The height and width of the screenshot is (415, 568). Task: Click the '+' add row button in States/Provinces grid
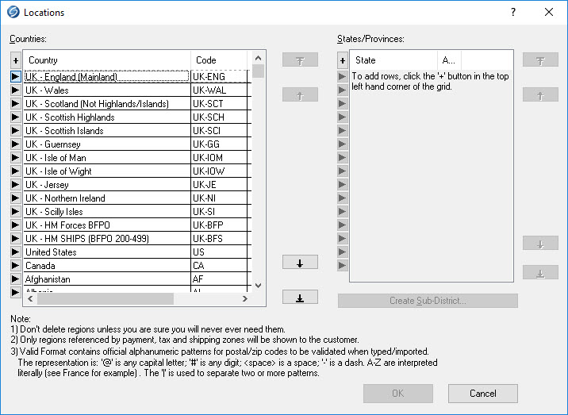[343, 60]
